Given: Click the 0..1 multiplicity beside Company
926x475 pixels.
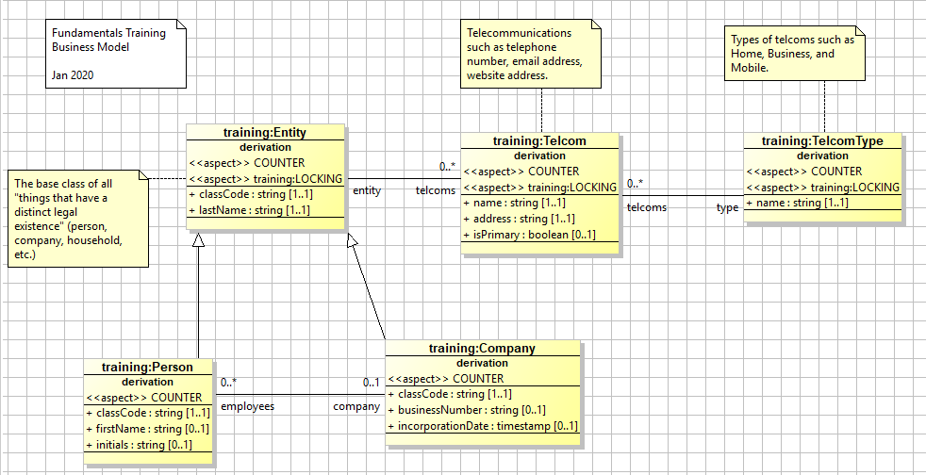Looking at the screenshot, I should (371, 383).
